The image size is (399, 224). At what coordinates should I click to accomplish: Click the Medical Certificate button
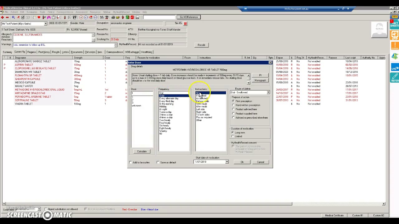[334, 215]
